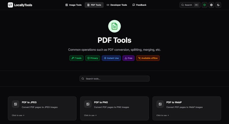Open the Image Tools menu
The height and width of the screenshot is (124, 229).
point(74,5)
